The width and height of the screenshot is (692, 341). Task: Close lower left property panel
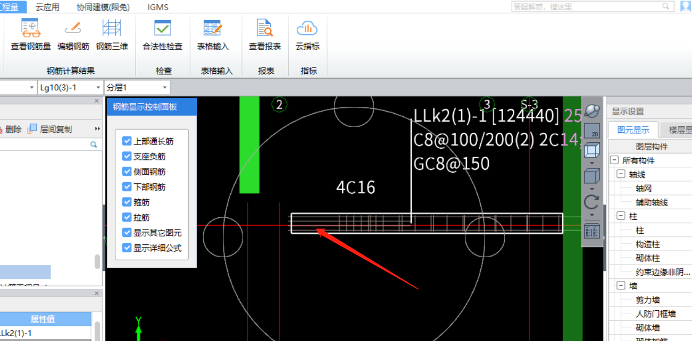click(x=97, y=294)
